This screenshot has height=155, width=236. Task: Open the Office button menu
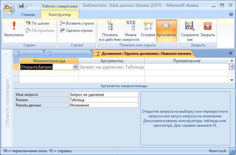pos(9,9)
